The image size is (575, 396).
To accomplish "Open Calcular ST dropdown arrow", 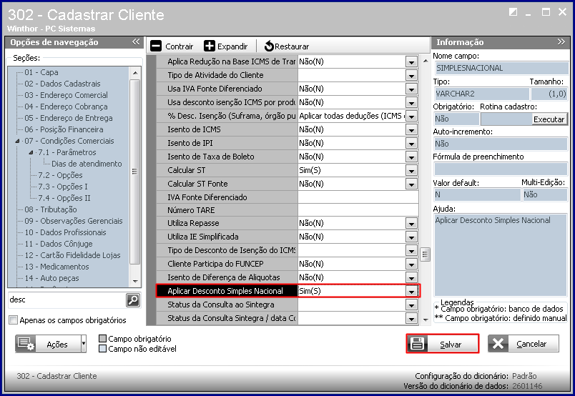I will click(411, 170).
